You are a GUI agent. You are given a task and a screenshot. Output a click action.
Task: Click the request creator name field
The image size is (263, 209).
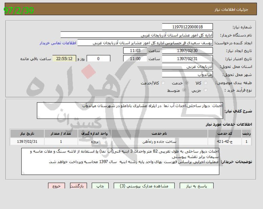coord(145,43)
